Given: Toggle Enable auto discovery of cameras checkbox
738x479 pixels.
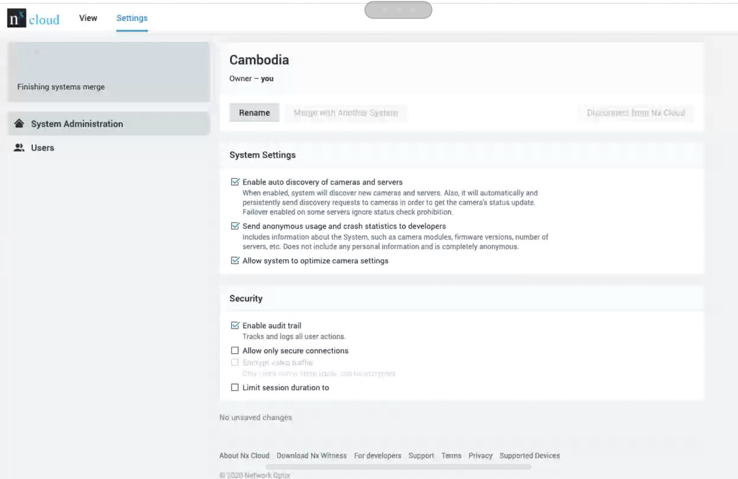Looking at the screenshot, I should click(235, 182).
